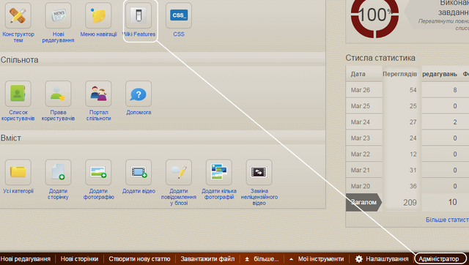Select the Додати фотографію icon
The image size is (469, 265).
[x=98, y=172]
